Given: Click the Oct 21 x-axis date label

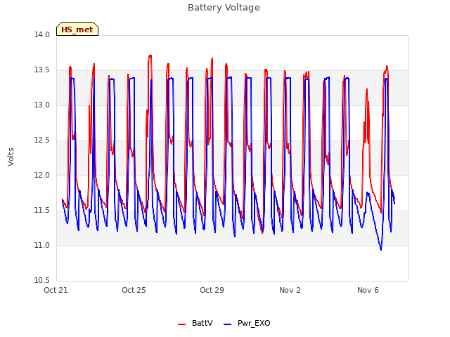Looking at the screenshot, I should click(x=56, y=290).
